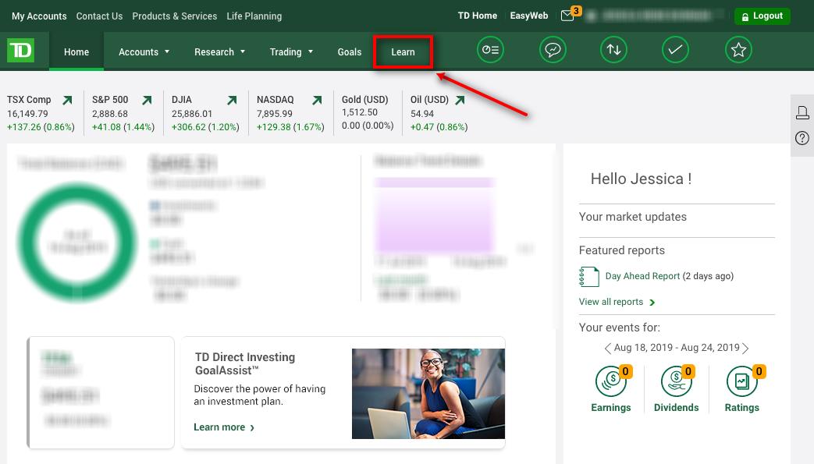Switch to the Learn tab
Screen dimensions: 814x464
point(403,52)
